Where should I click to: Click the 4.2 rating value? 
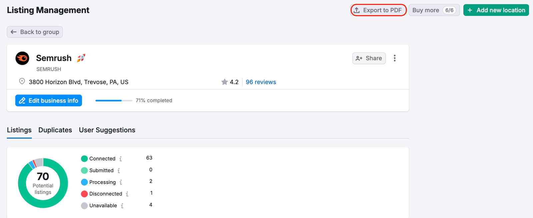tap(234, 82)
